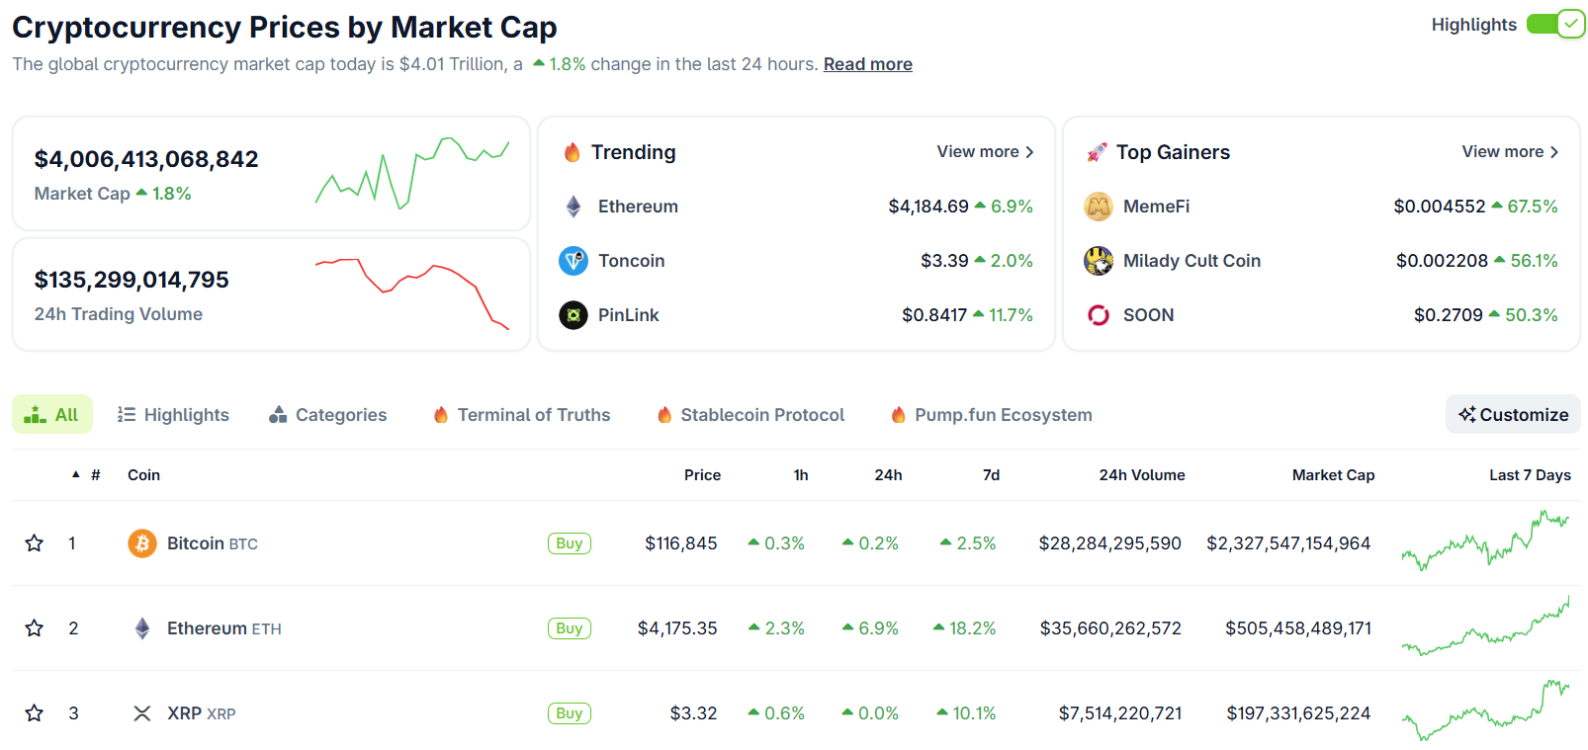Expand View more in Trending panel
1588x750 pixels.
[x=985, y=151]
